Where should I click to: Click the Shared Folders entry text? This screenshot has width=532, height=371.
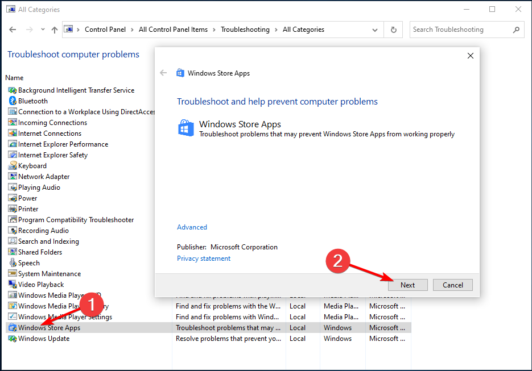40,252
